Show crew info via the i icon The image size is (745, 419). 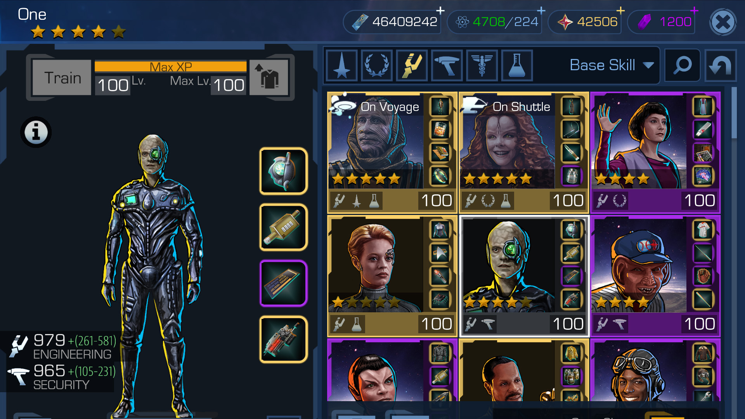[x=36, y=132]
